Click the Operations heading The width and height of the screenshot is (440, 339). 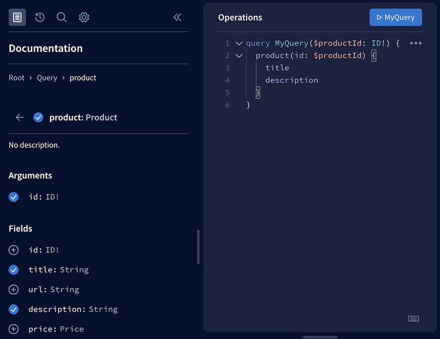pyautogui.click(x=240, y=18)
